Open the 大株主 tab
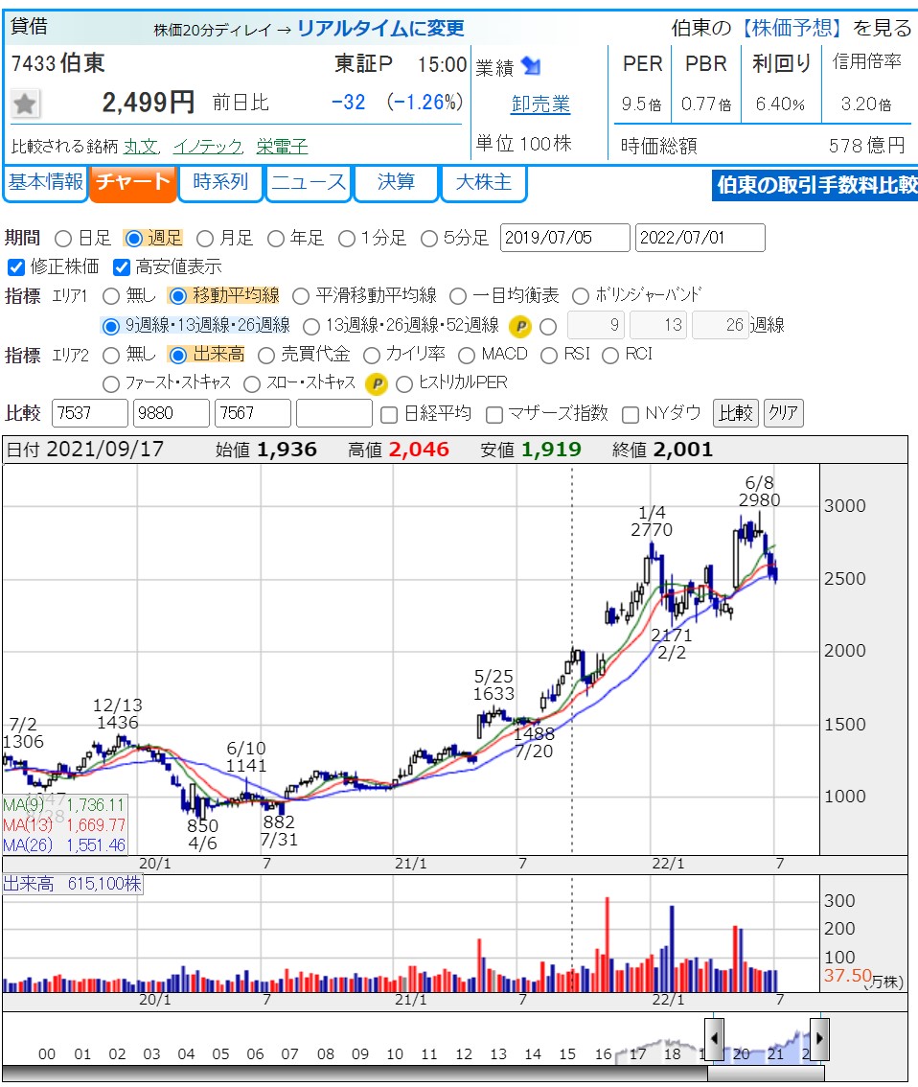 484,182
